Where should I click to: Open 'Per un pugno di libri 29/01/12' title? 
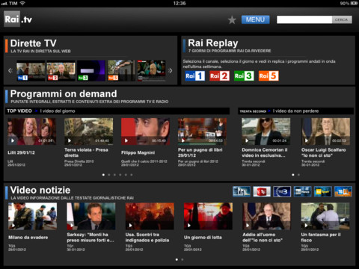click(200, 152)
